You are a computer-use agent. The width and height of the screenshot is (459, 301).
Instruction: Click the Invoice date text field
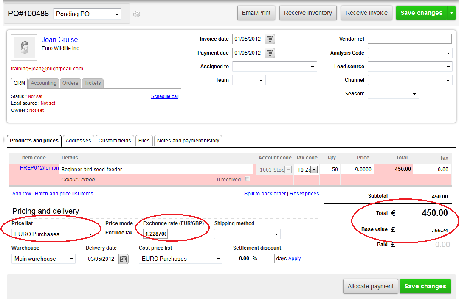pos(249,39)
